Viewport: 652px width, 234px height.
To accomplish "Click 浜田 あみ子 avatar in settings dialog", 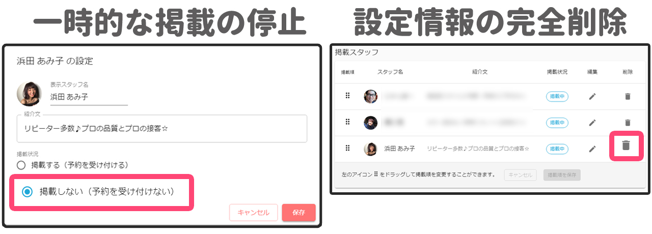I will coord(29,94).
